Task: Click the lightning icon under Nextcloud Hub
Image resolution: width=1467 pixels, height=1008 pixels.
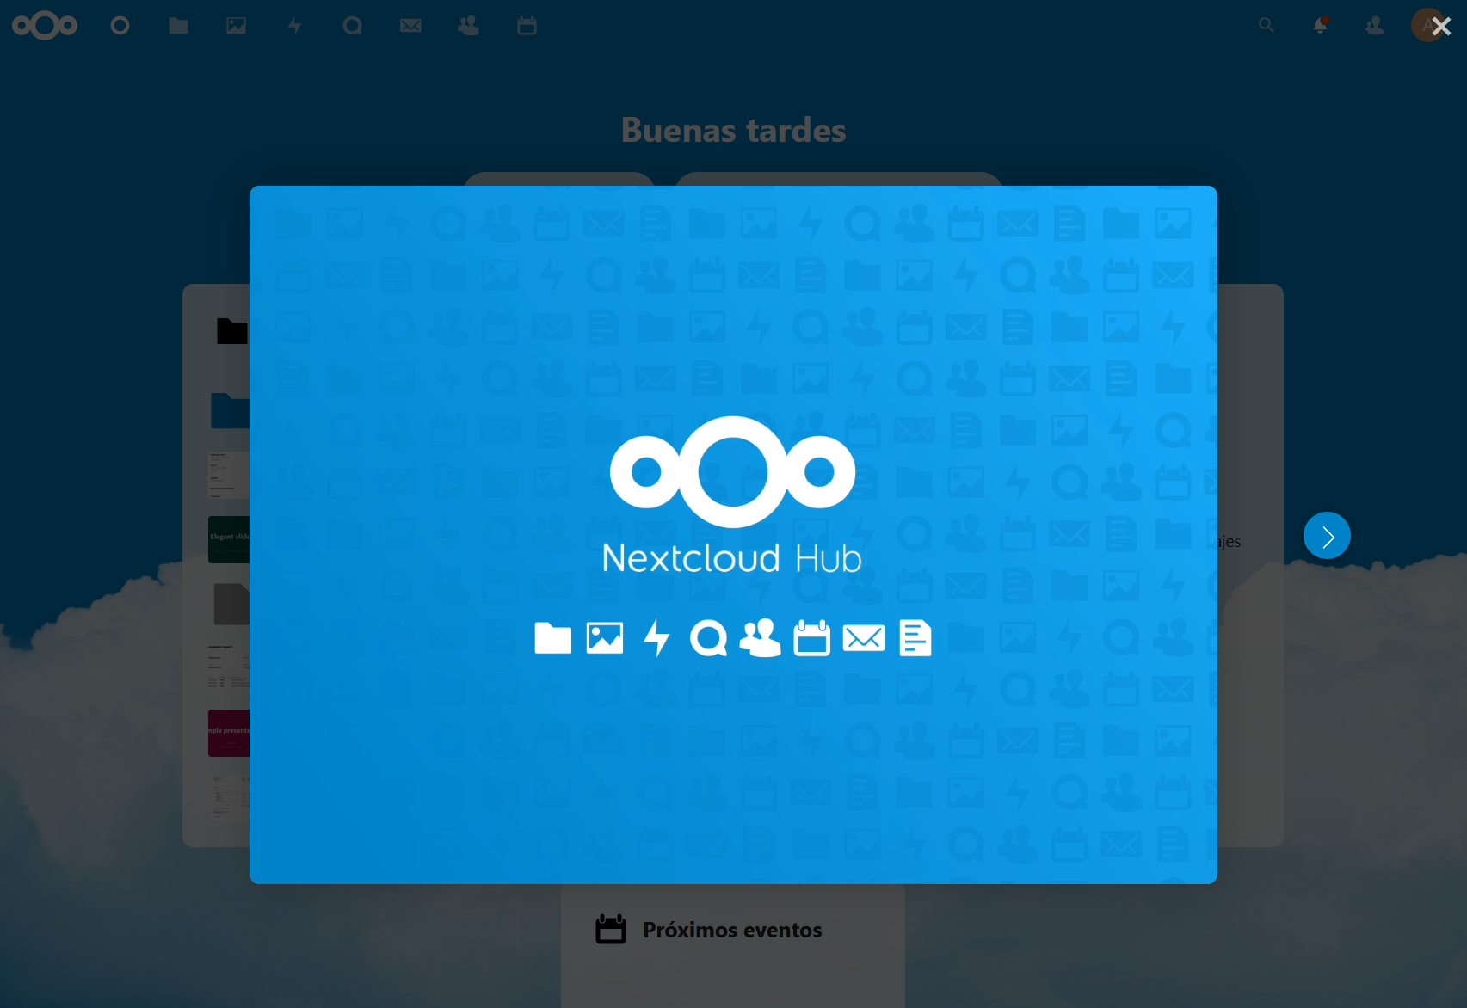Action: [657, 638]
